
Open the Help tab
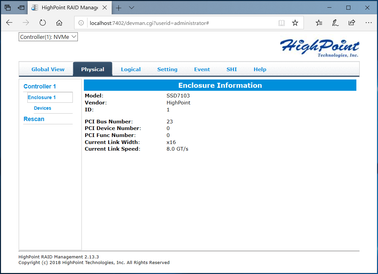coord(260,69)
